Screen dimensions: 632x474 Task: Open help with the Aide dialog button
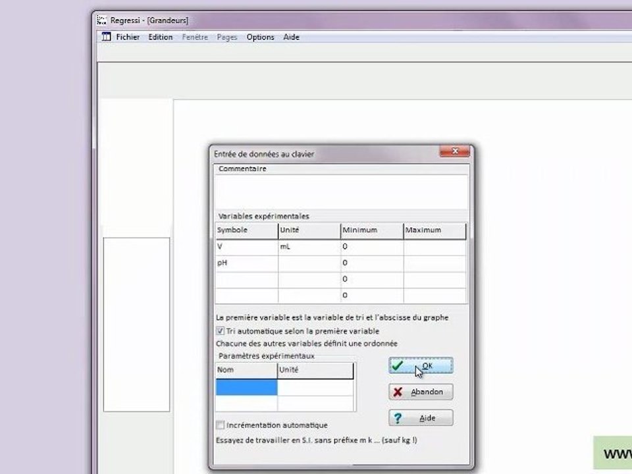pos(421,418)
